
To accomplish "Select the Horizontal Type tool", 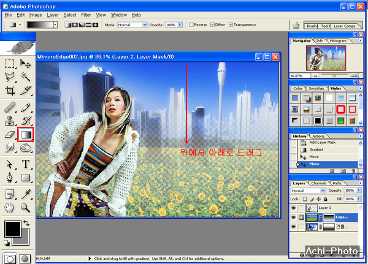I will coord(26,164).
